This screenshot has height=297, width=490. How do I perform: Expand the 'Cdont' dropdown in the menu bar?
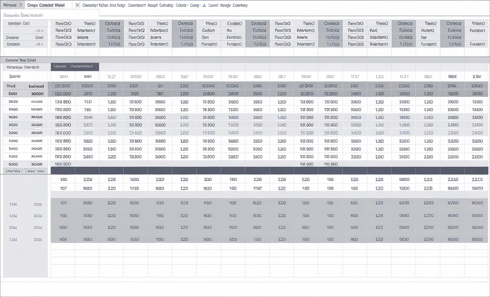[182, 5]
